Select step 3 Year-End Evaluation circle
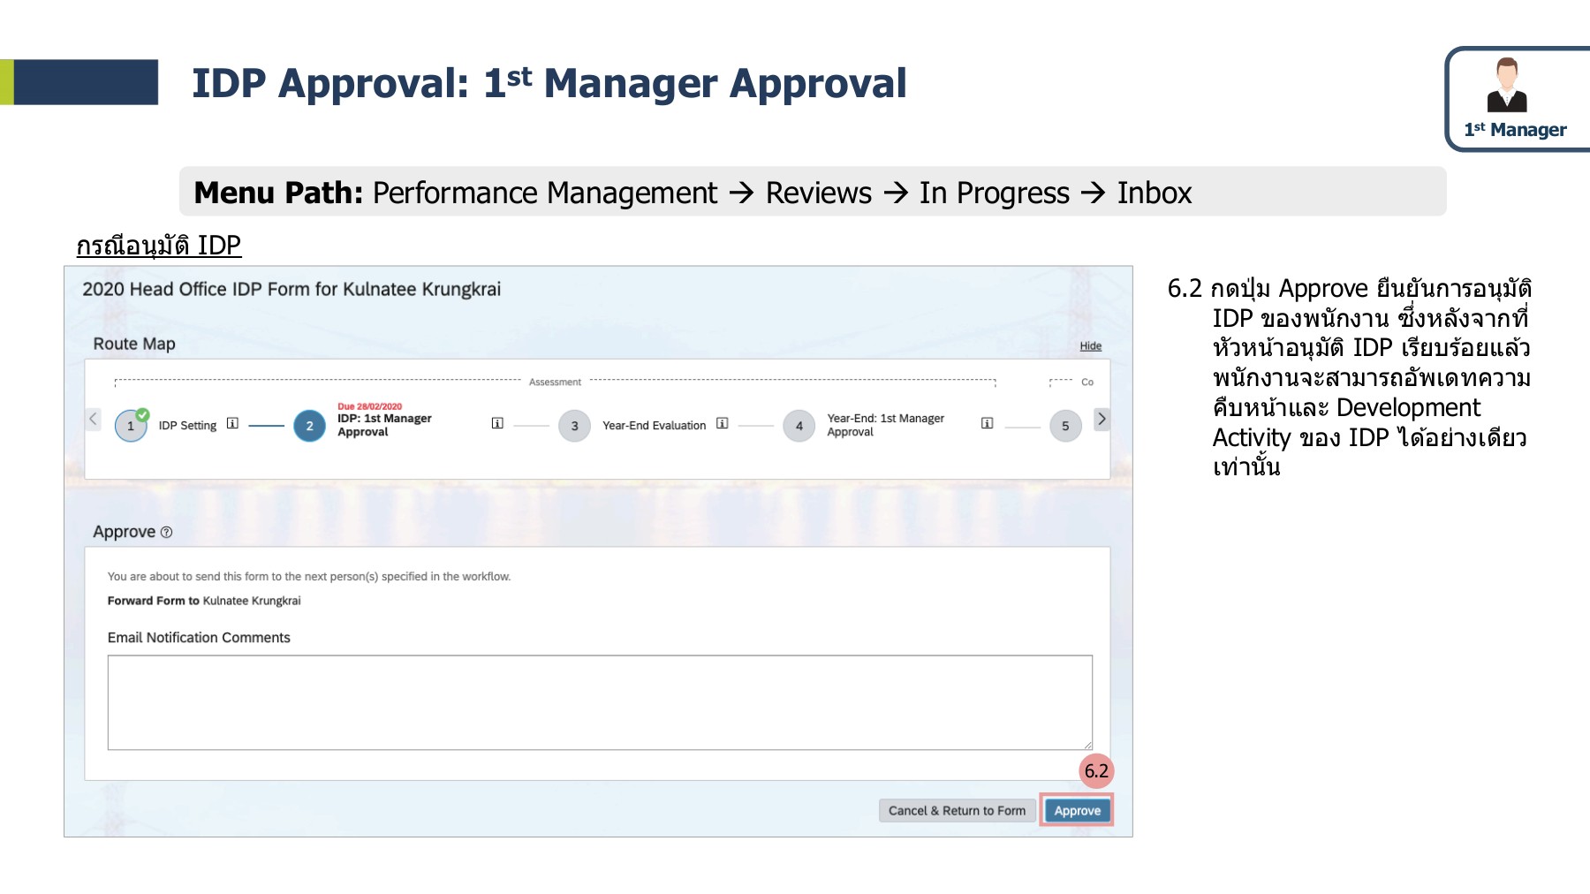The height and width of the screenshot is (894, 1590). point(574,426)
